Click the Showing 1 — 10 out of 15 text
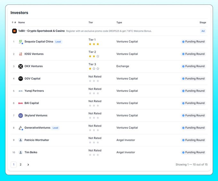Viewport: 218px width, 181px height. click(x=191, y=165)
